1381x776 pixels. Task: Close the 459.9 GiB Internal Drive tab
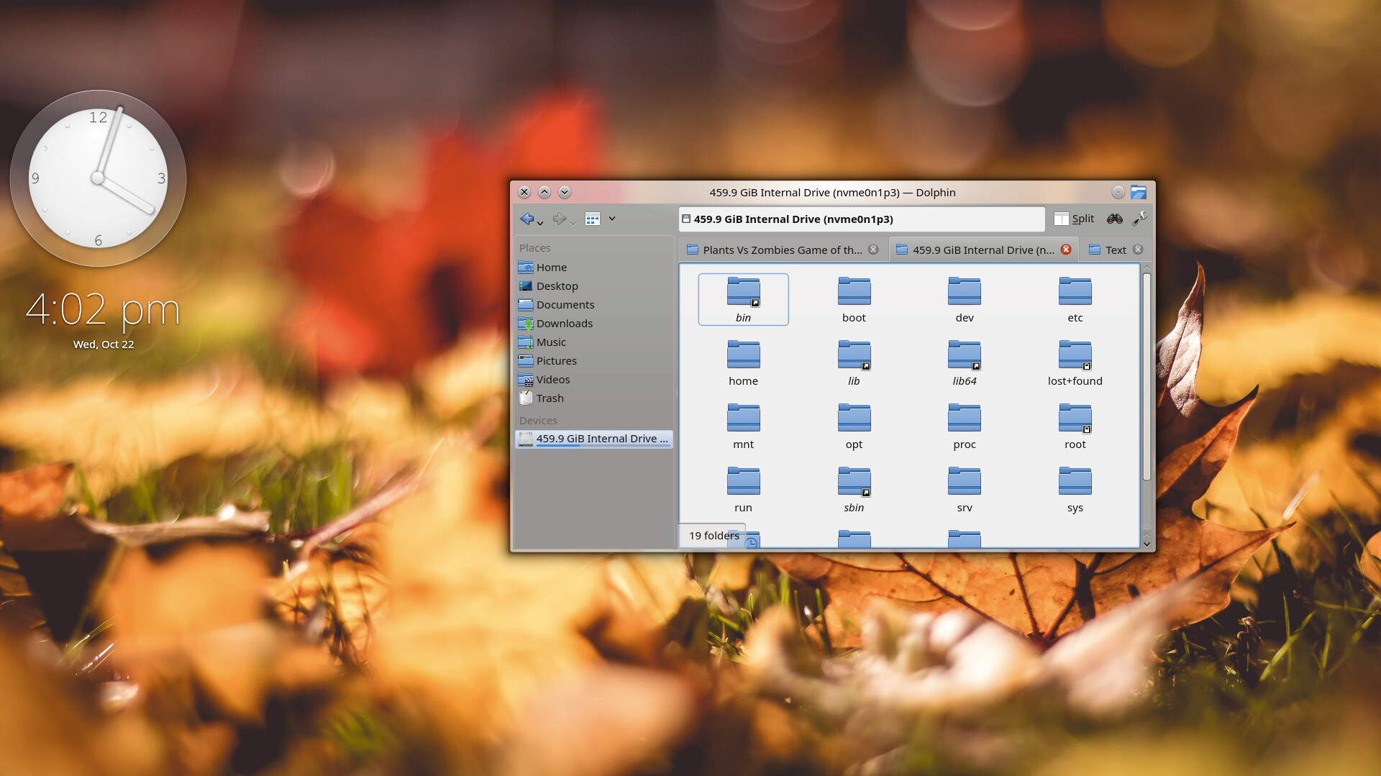coord(1066,250)
